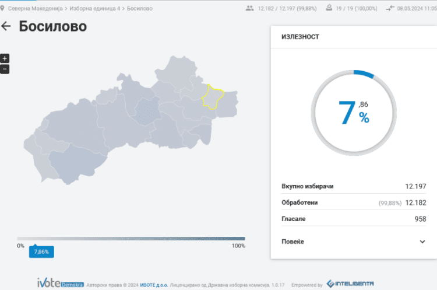Click the sync arrows icon beside date
Viewport: 437px width, 290px height.
[390, 8]
